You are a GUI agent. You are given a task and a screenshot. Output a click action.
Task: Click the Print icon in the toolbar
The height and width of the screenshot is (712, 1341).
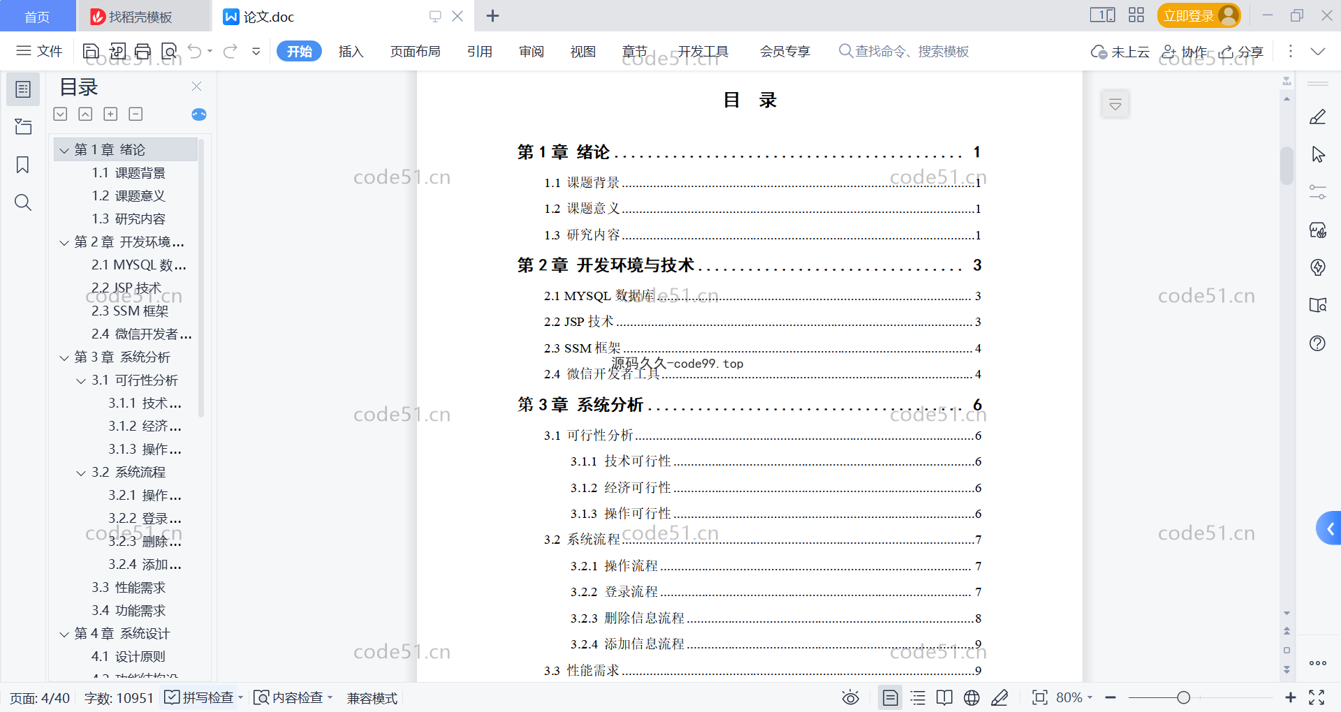[x=143, y=51]
